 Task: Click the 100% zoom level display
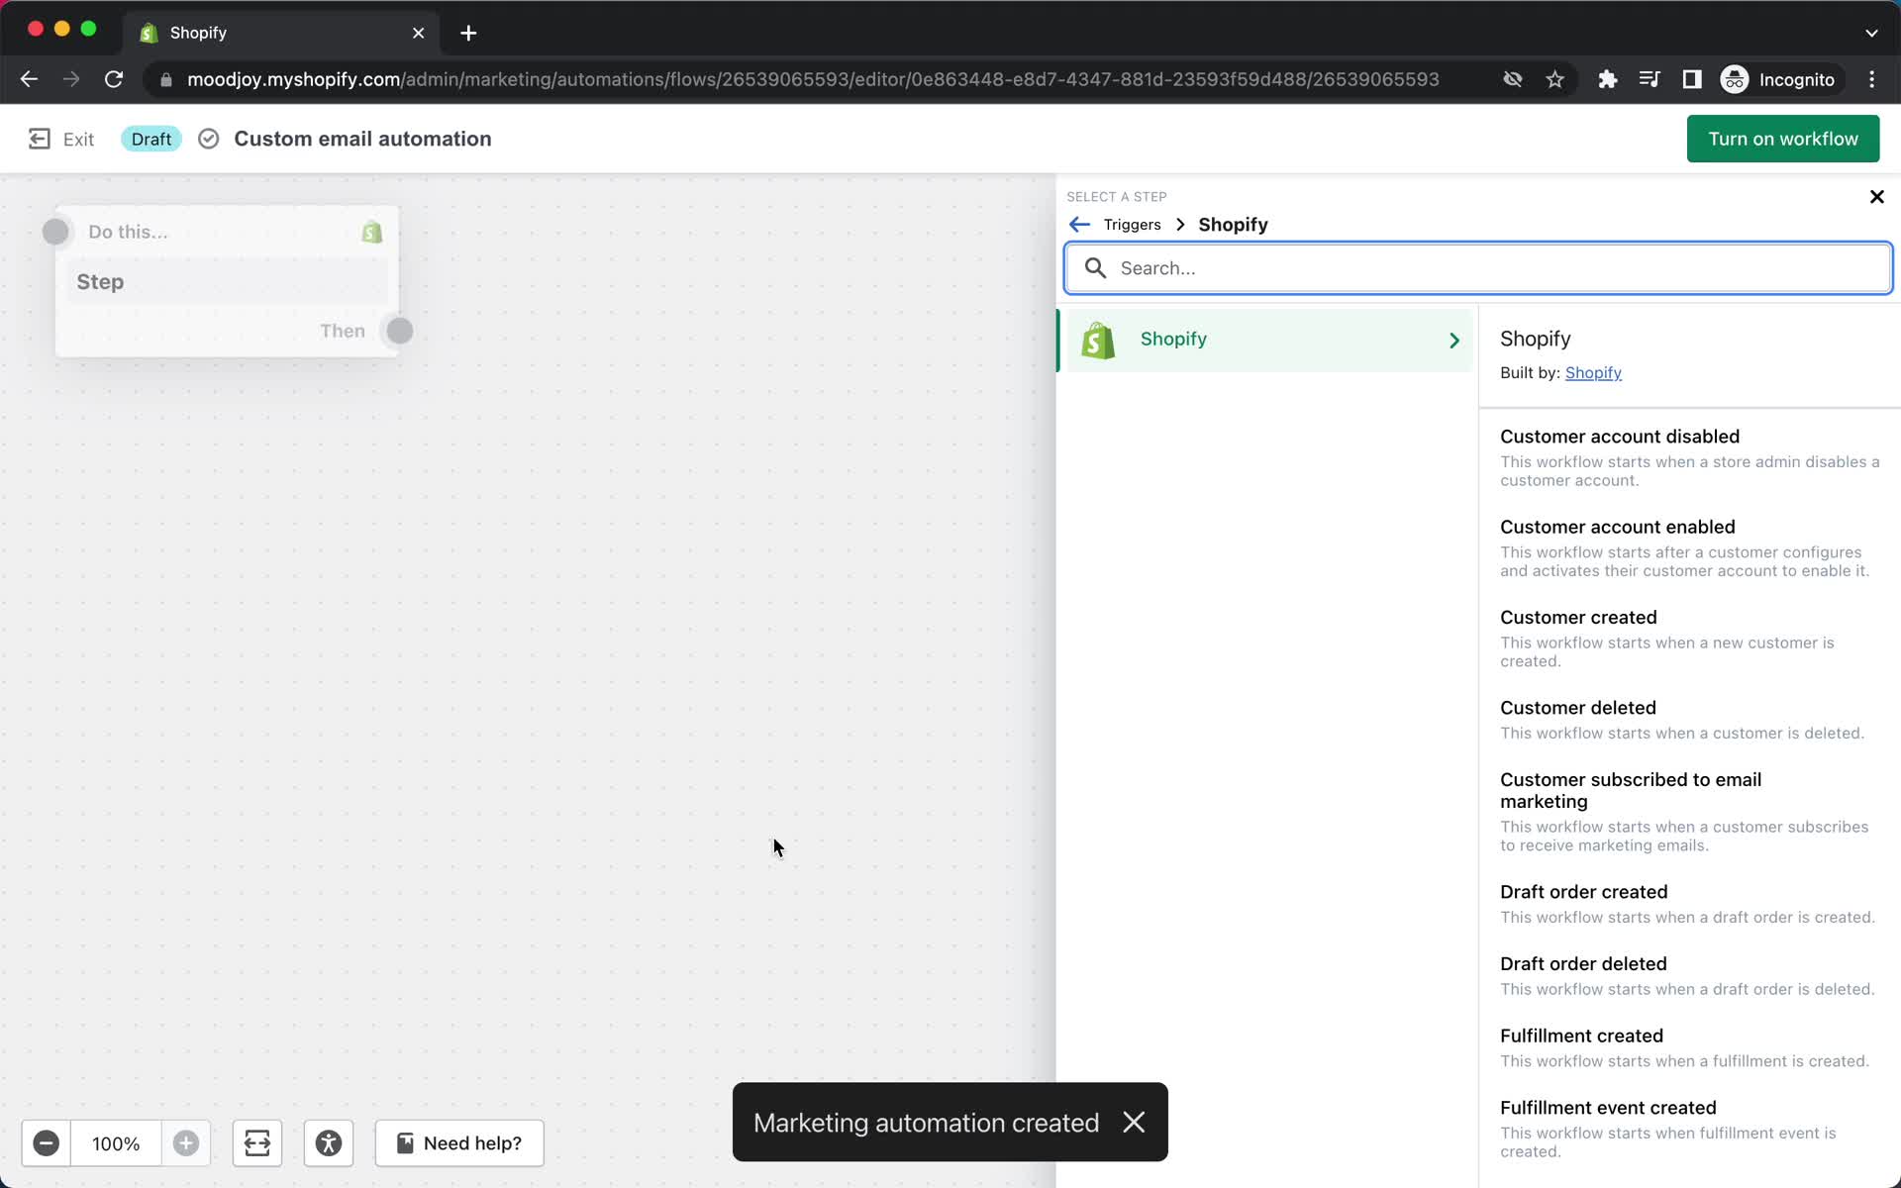tap(116, 1143)
